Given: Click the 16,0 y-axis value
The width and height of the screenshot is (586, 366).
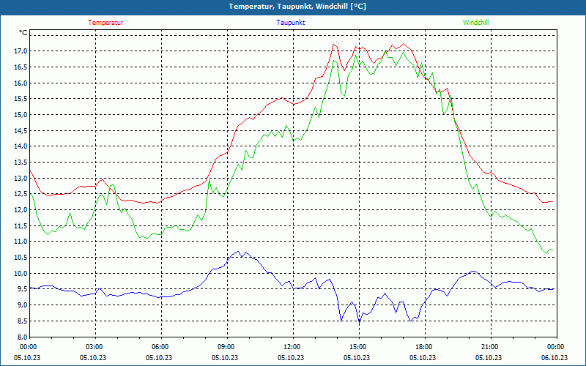Looking at the screenshot, I should coord(21,83).
